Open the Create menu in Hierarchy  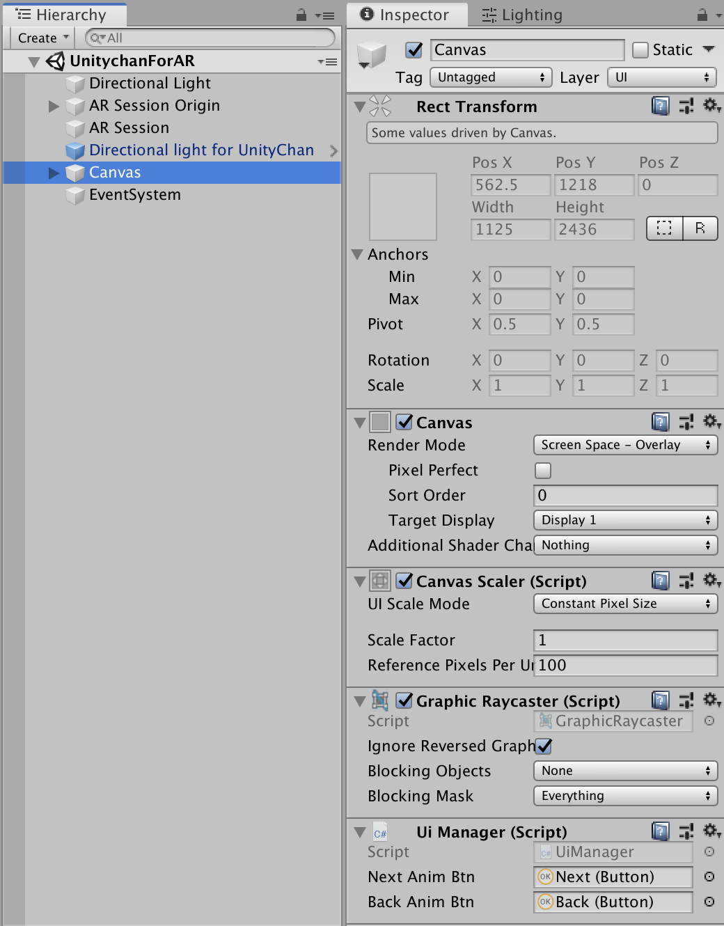[44, 38]
